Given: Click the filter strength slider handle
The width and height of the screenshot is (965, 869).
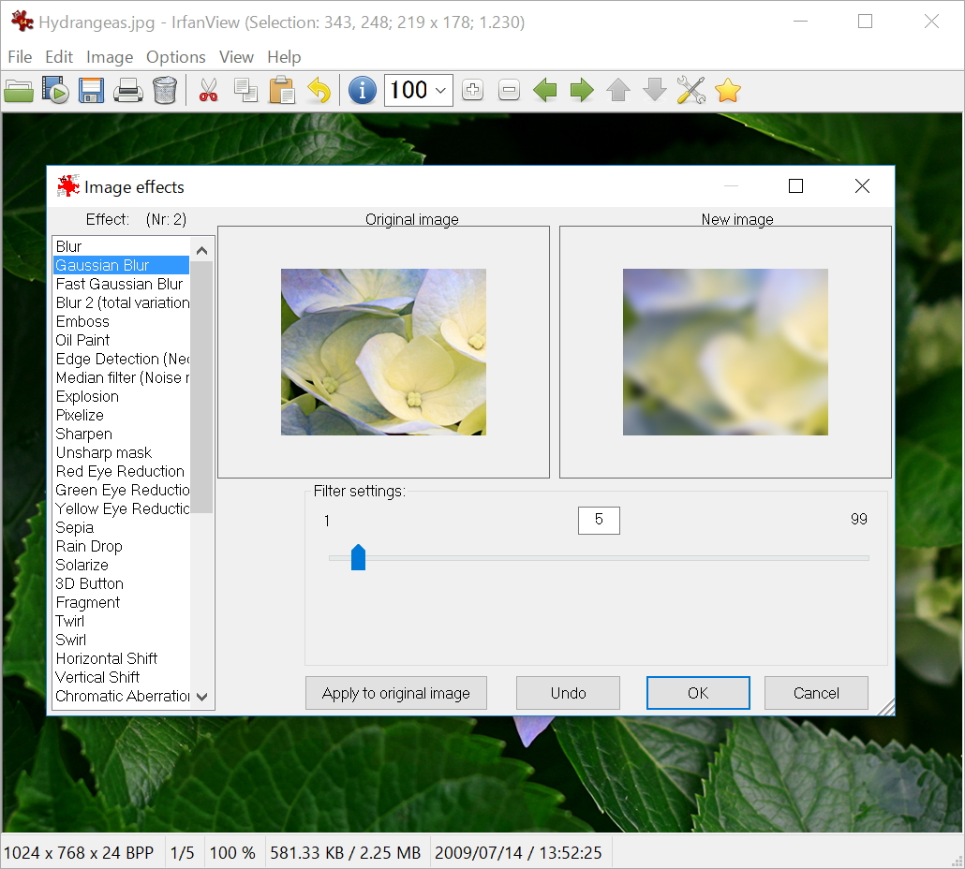Looking at the screenshot, I should [359, 557].
